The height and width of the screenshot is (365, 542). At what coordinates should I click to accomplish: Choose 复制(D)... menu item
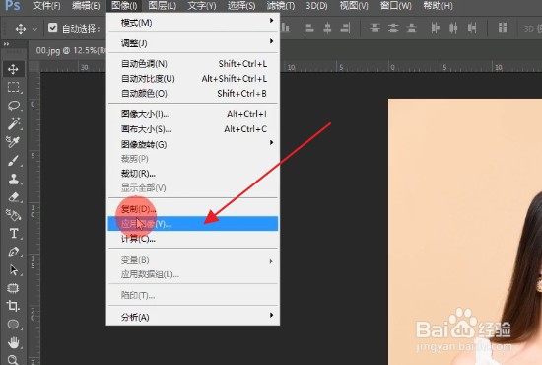pos(193,209)
